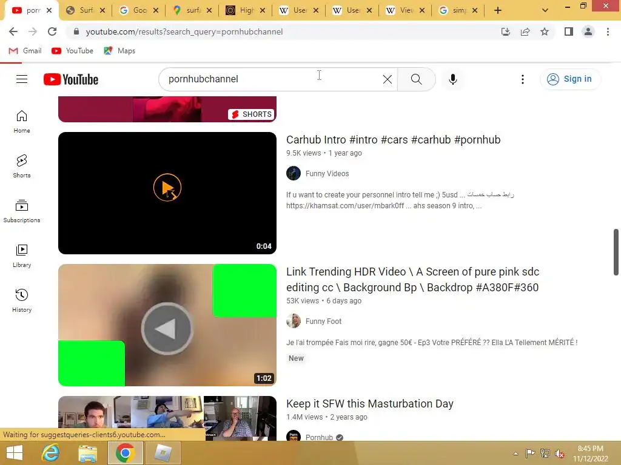This screenshot has width=621, height=465.
Task: Open the YouTube hamburger guide menu
Action: pyautogui.click(x=22, y=79)
